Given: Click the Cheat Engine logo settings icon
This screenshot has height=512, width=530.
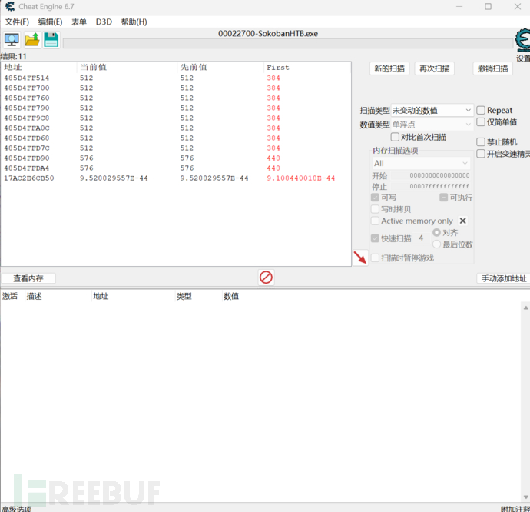Looking at the screenshot, I should (x=522, y=40).
